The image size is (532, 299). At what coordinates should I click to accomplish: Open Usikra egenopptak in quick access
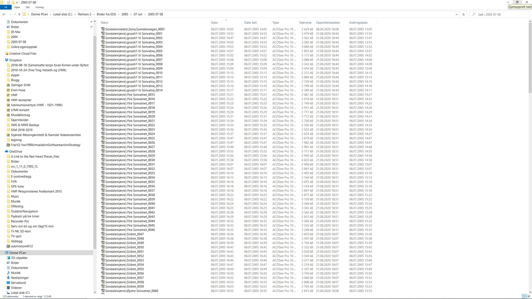click(x=24, y=47)
